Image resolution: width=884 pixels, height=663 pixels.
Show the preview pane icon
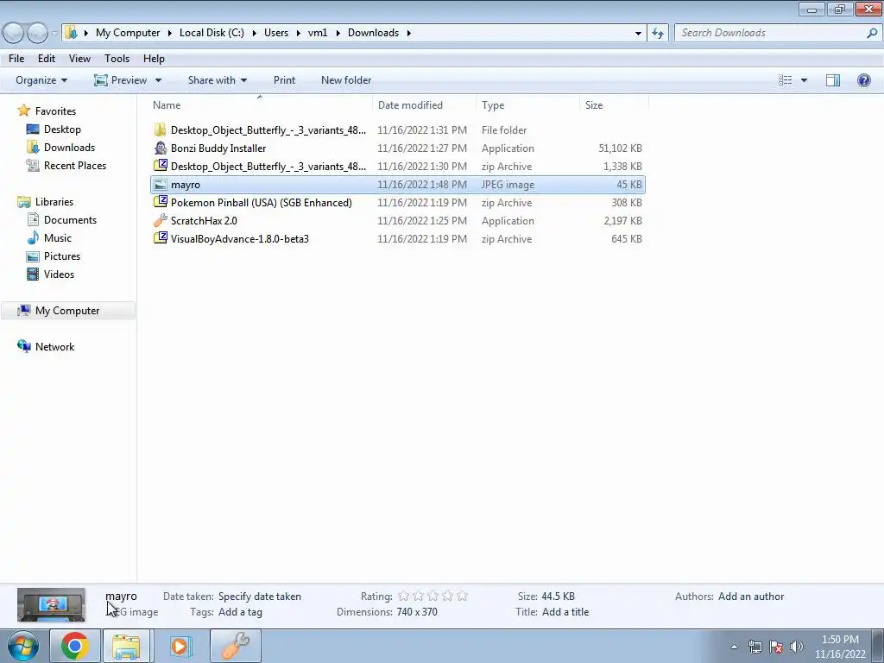point(833,80)
